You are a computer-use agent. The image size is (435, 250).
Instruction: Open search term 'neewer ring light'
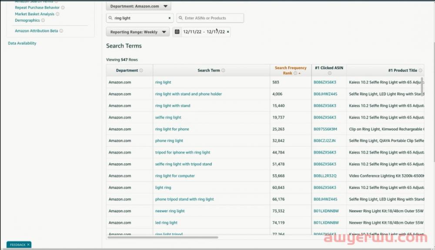click(170, 211)
